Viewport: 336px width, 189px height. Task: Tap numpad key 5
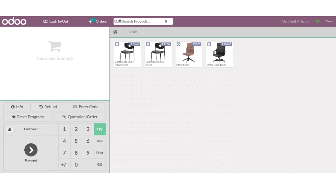pos(76,141)
